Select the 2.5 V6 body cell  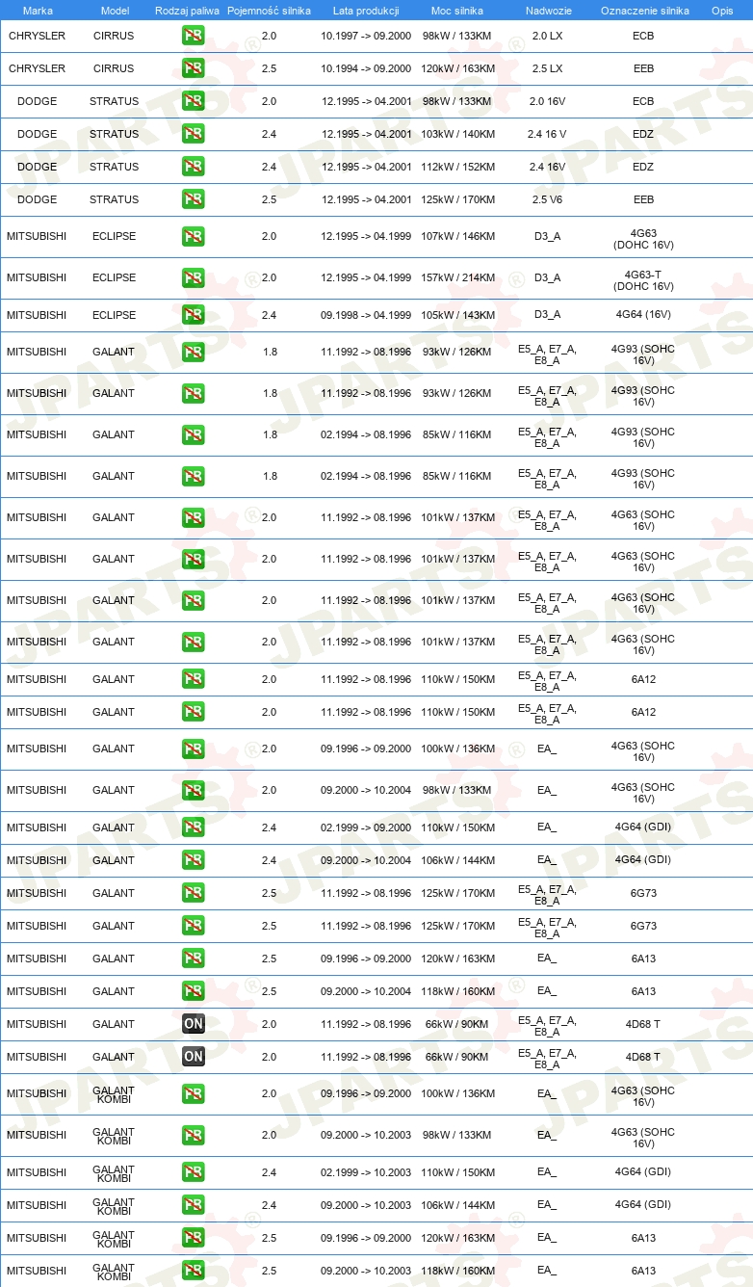547,199
